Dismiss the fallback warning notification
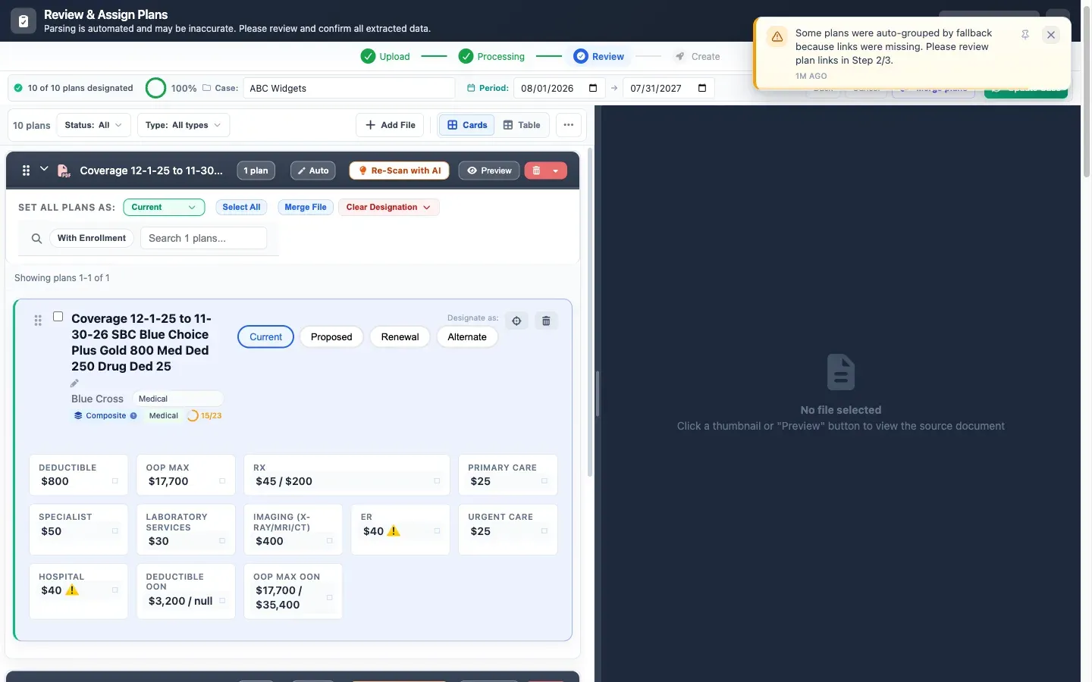The height and width of the screenshot is (682, 1092). (1051, 35)
